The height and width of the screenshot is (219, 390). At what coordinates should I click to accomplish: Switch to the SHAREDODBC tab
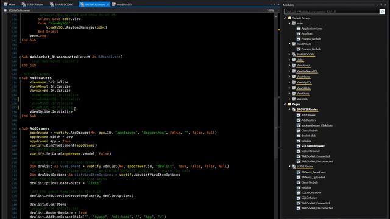[x=62, y=4]
